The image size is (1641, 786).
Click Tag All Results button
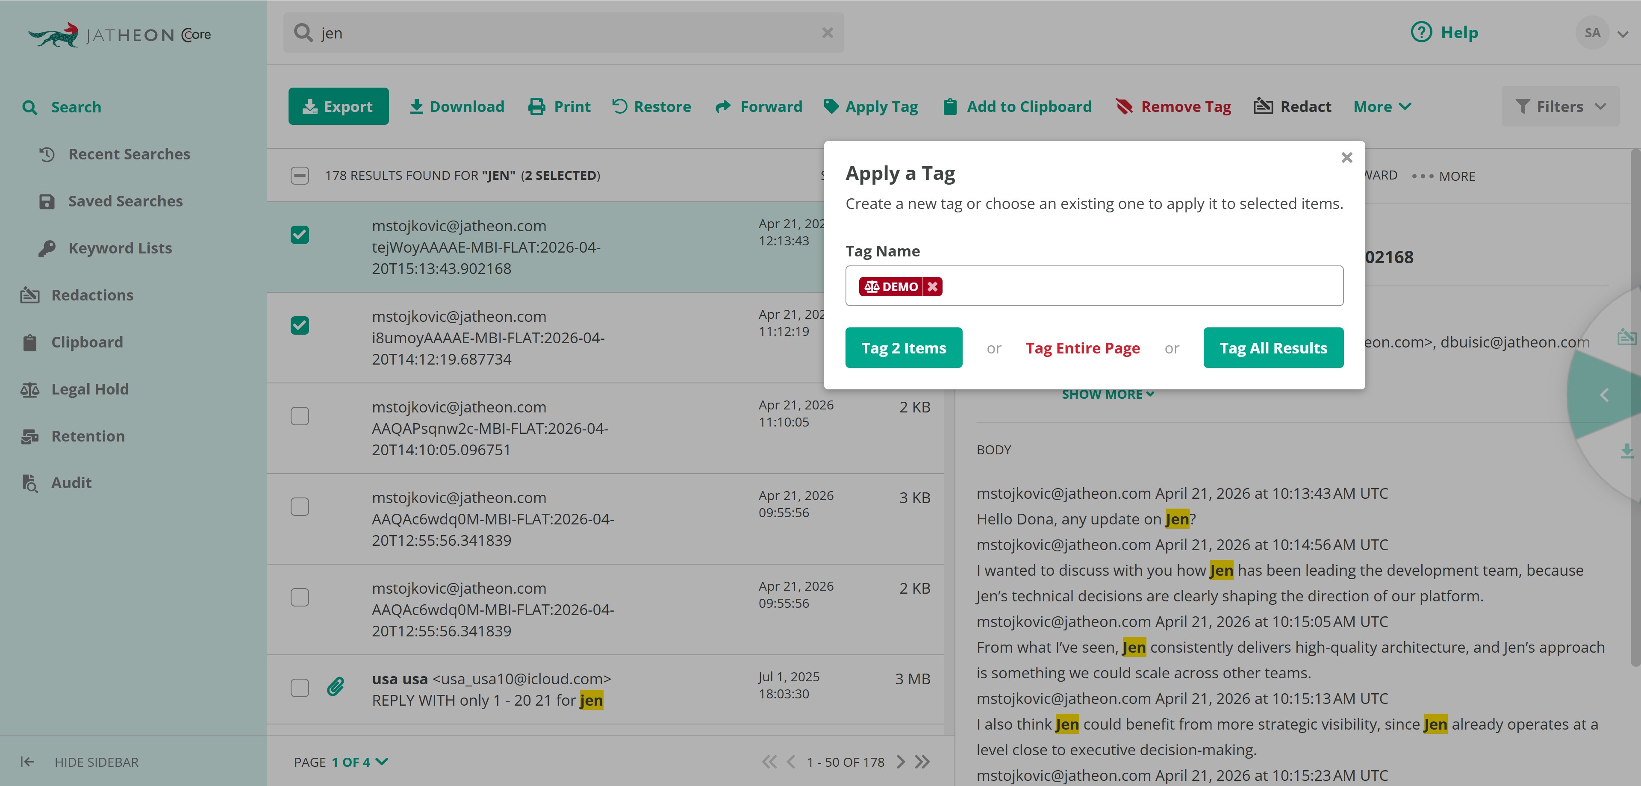coord(1273,348)
